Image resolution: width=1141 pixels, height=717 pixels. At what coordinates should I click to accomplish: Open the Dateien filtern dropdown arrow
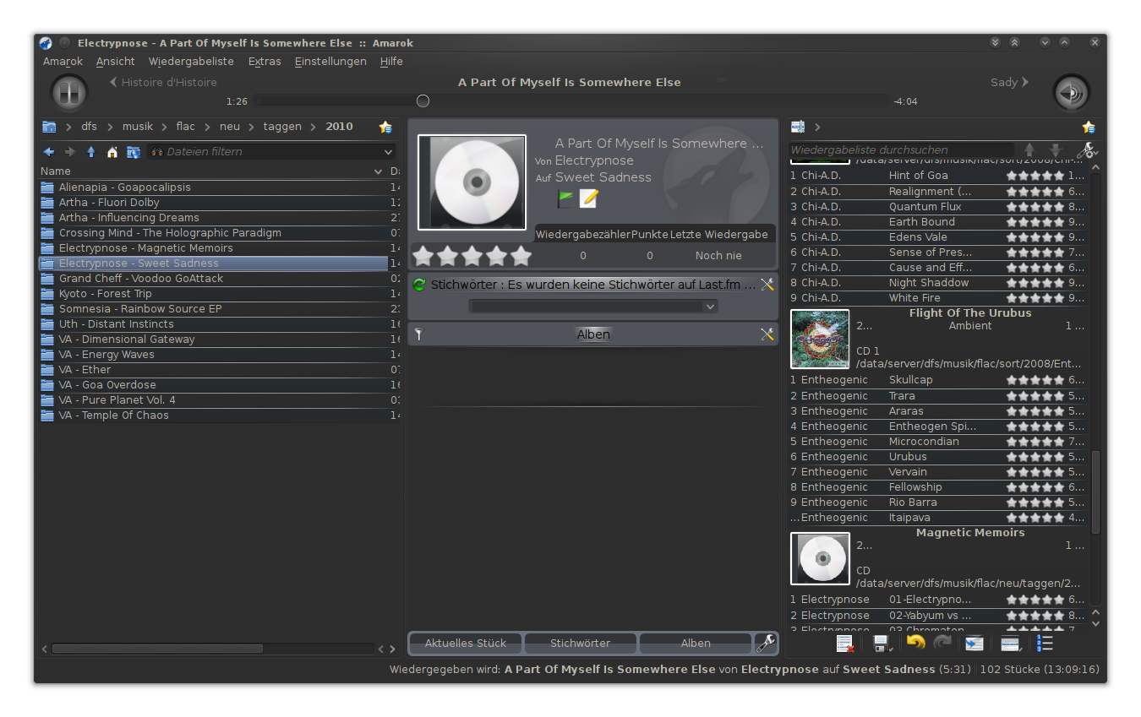click(x=388, y=152)
